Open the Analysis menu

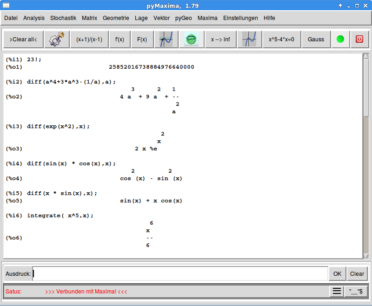coord(34,18)
